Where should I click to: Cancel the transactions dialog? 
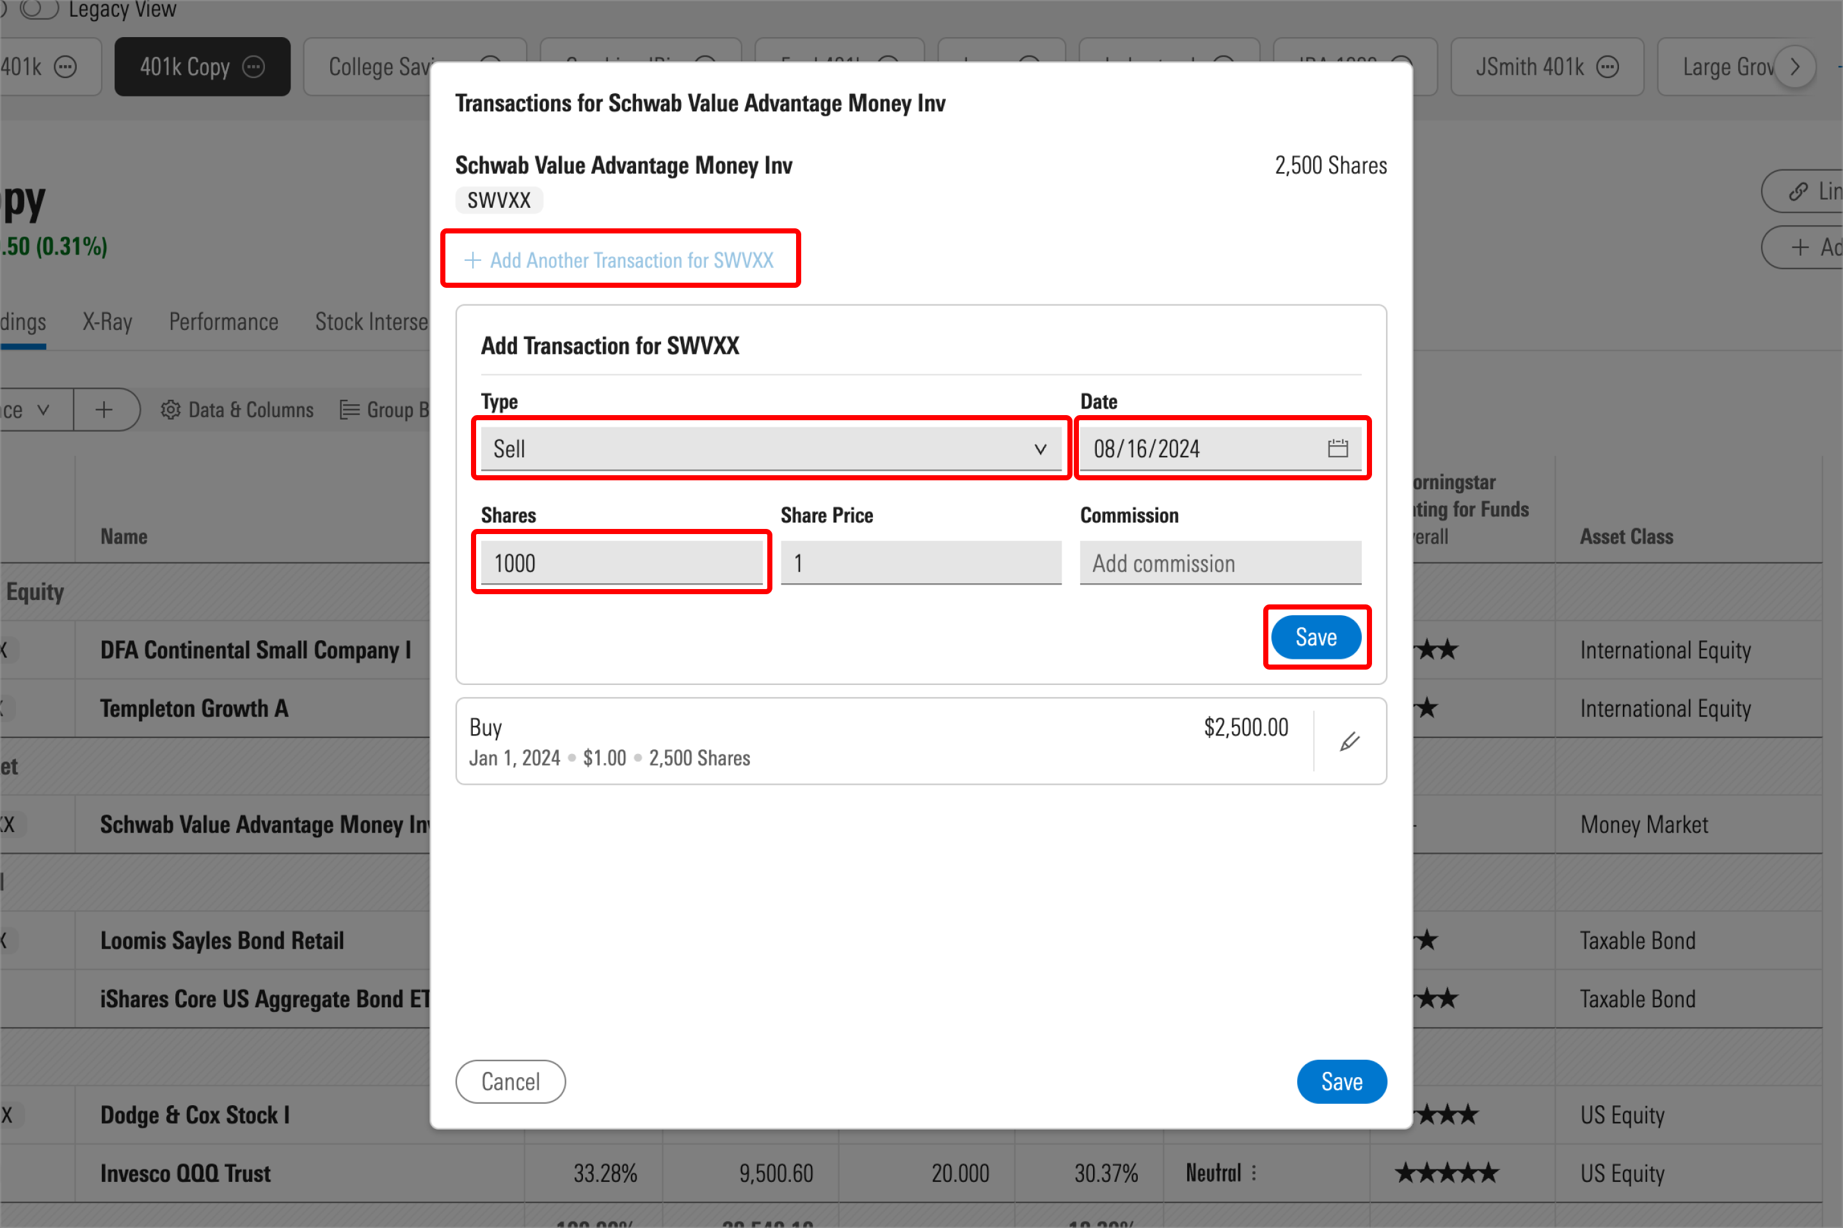(x=510, y=1082)
